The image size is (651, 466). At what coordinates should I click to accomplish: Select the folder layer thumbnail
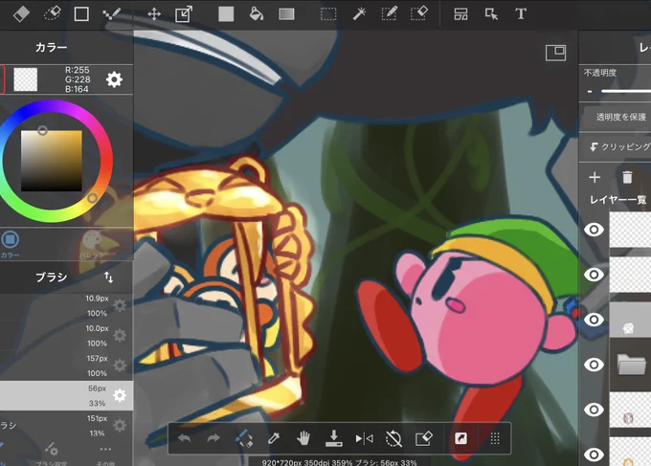click(x=630, y=365)
